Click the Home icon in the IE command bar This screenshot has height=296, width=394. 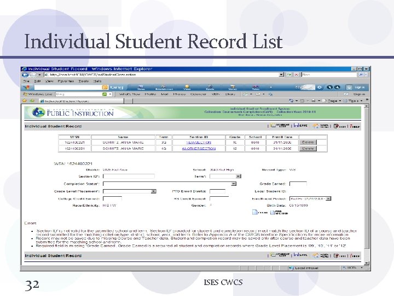(x=291, y=101)
